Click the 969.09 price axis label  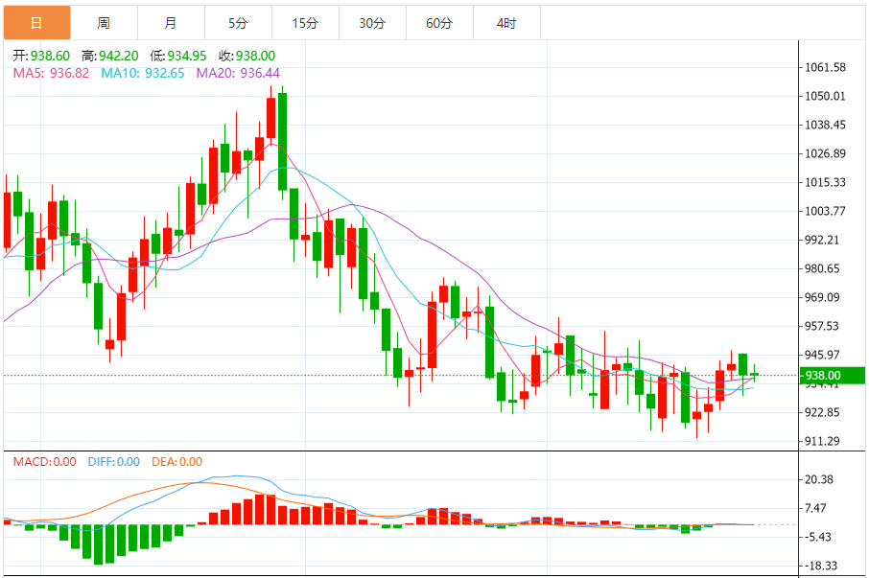pos(822,297)
